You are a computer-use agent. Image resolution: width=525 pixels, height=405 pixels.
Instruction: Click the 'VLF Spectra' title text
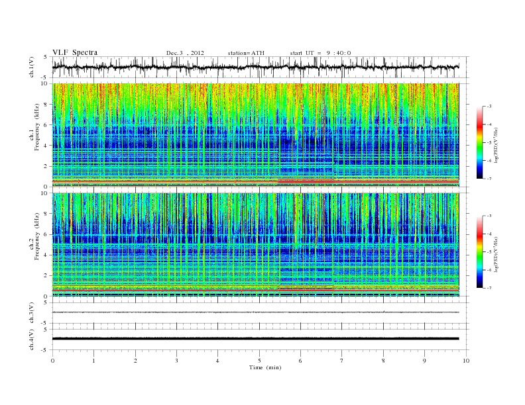click(75, 52)
